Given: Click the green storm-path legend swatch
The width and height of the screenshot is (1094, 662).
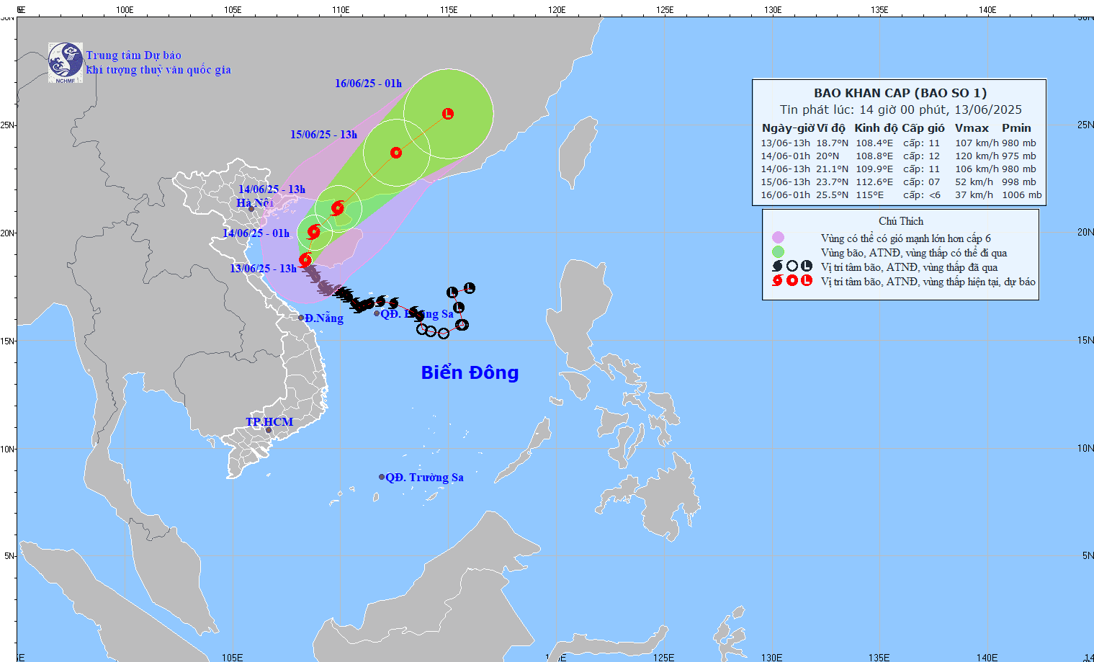Looking at the screenshot, I should (x=778, y=252).
